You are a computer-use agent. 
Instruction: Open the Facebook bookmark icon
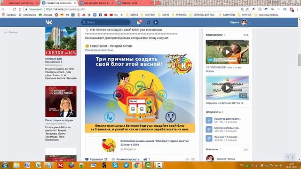[x=100, y=15]
